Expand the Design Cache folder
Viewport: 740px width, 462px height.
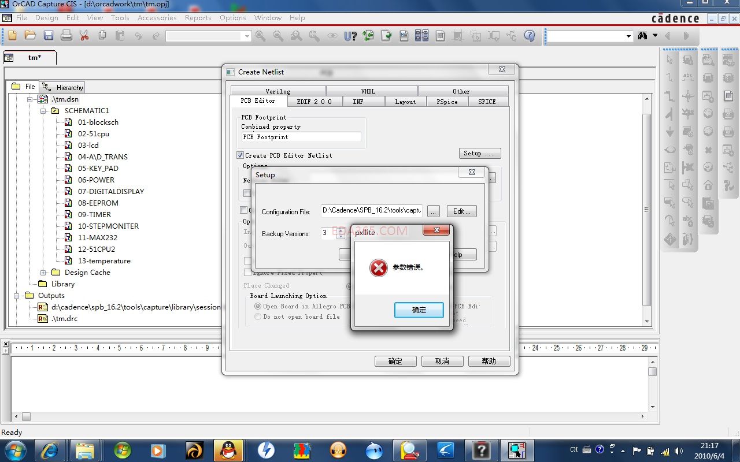tap(43, 273)
